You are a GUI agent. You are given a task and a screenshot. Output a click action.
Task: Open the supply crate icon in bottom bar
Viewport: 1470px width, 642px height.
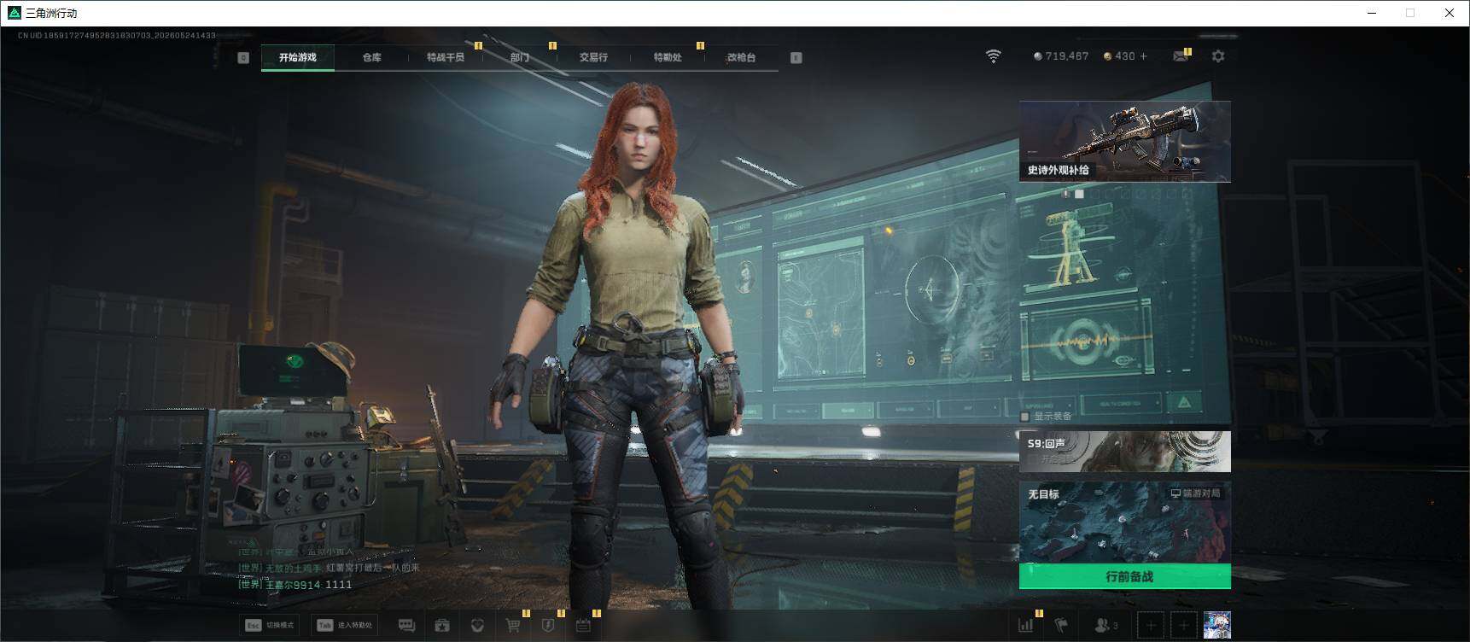tap(442, 626)
